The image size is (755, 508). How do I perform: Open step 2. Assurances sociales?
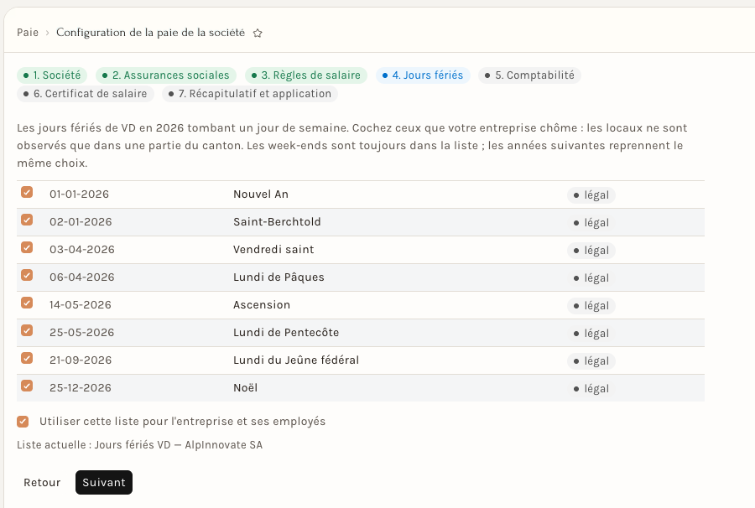[166, 75]
